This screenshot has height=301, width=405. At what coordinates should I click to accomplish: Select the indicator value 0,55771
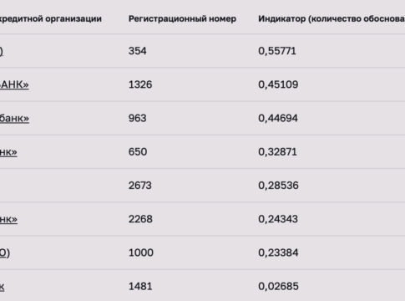point(277,51)
